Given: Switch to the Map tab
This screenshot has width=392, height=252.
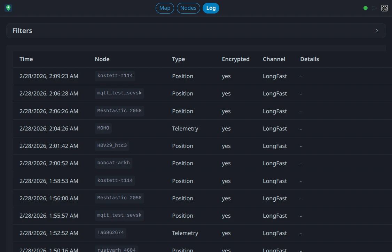Looking at the screenshot, I should [x=165, y=8].
